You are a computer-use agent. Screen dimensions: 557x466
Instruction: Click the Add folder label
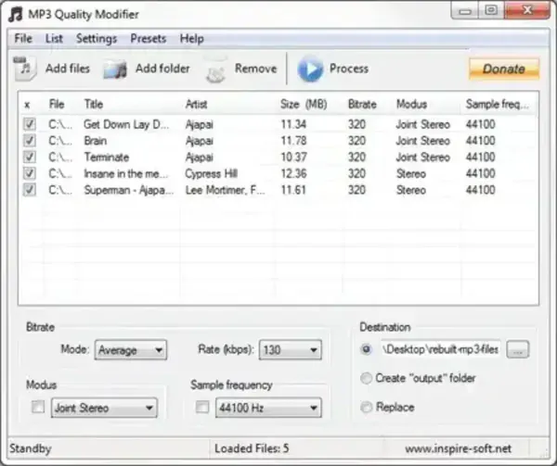tap(162, 69)
